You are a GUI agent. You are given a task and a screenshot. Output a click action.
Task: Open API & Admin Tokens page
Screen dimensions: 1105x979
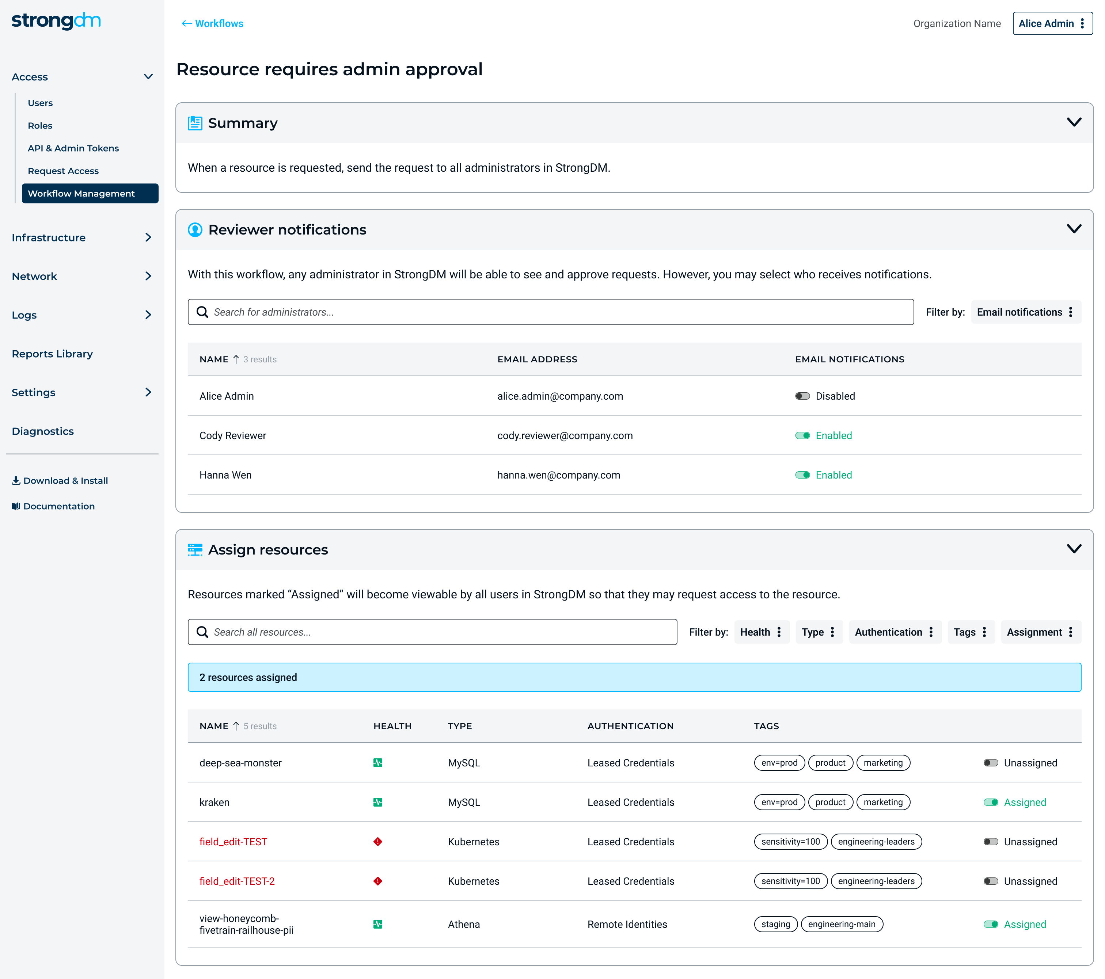click(73, 148)
